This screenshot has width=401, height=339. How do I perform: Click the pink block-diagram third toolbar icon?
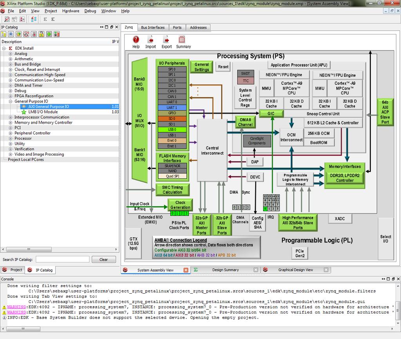[x=22, y=19]
